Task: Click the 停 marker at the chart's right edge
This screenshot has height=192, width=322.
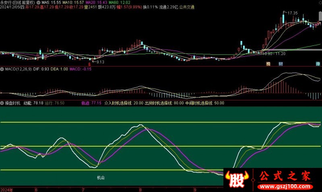Action: (318, 63)
